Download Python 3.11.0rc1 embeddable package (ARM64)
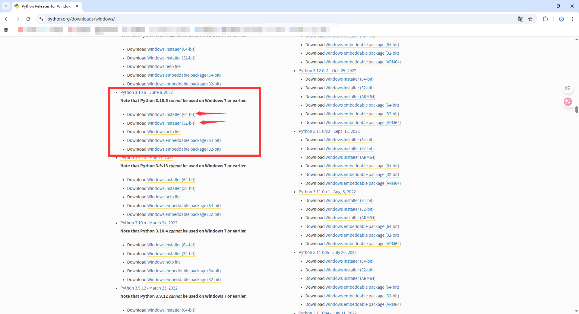Image resolution: width=579 pixels, height=314 pixels. click(x=363, y=244)
